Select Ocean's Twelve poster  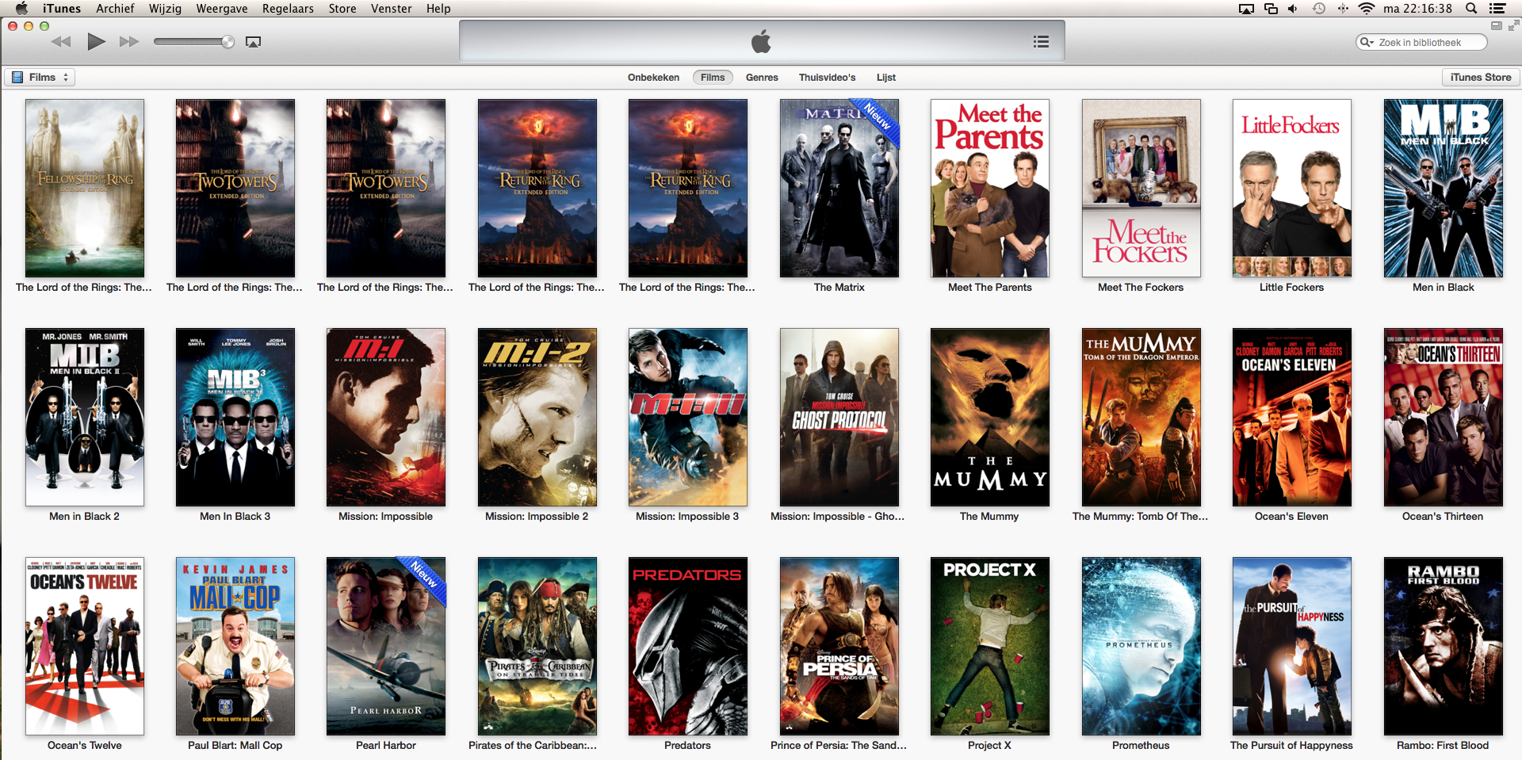85,646
